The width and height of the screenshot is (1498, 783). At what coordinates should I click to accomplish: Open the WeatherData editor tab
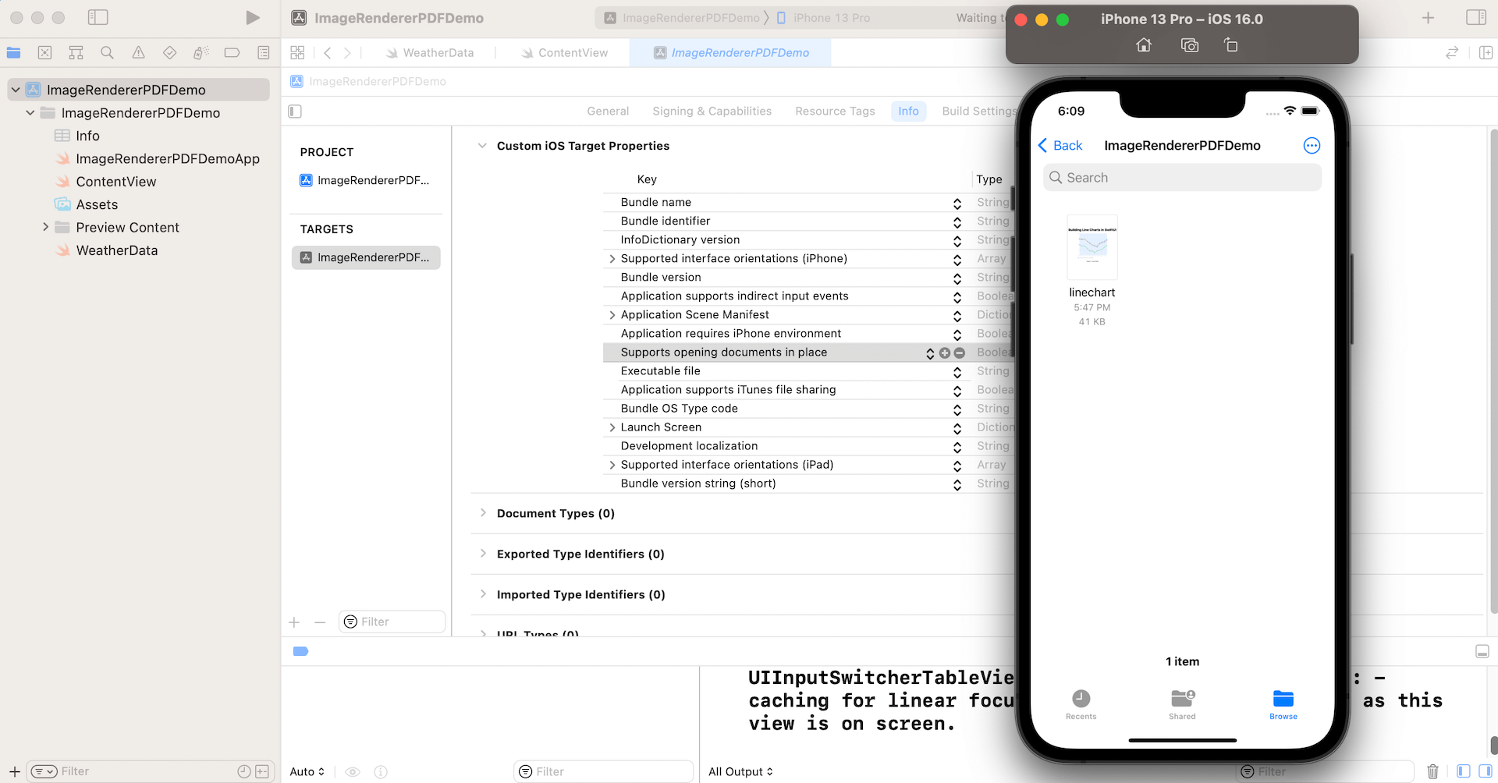[437, 52]
